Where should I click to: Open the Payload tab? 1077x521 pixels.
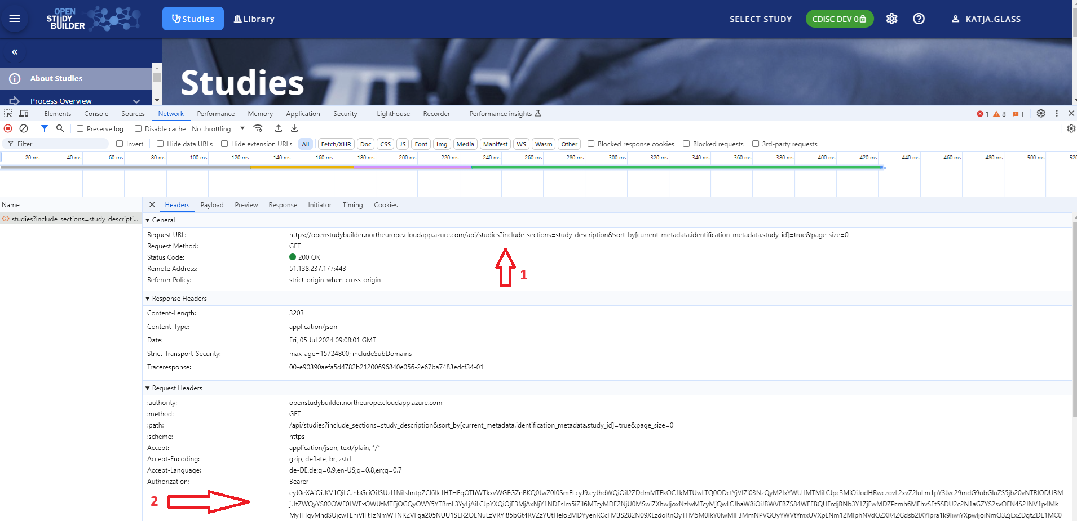coord(212,205)
